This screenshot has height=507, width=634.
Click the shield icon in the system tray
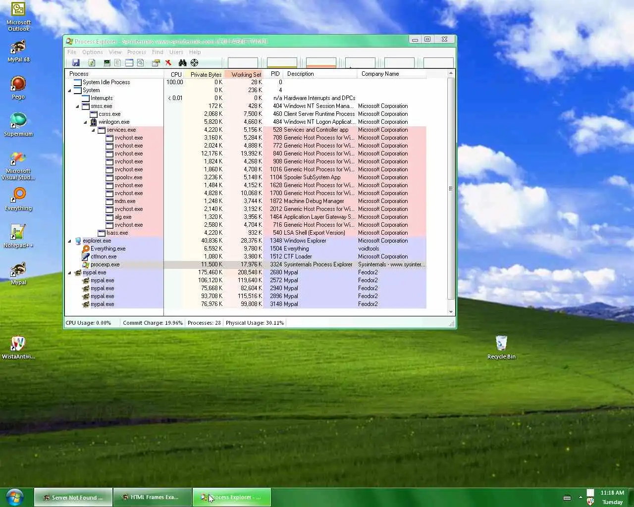pos(590,502)
